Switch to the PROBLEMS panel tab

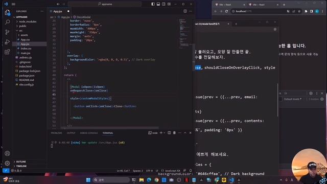[x=57, y=133]
